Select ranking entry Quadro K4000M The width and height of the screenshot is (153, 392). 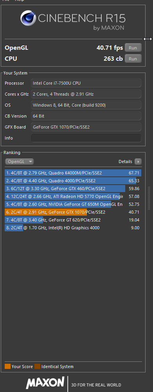(73, 173)
